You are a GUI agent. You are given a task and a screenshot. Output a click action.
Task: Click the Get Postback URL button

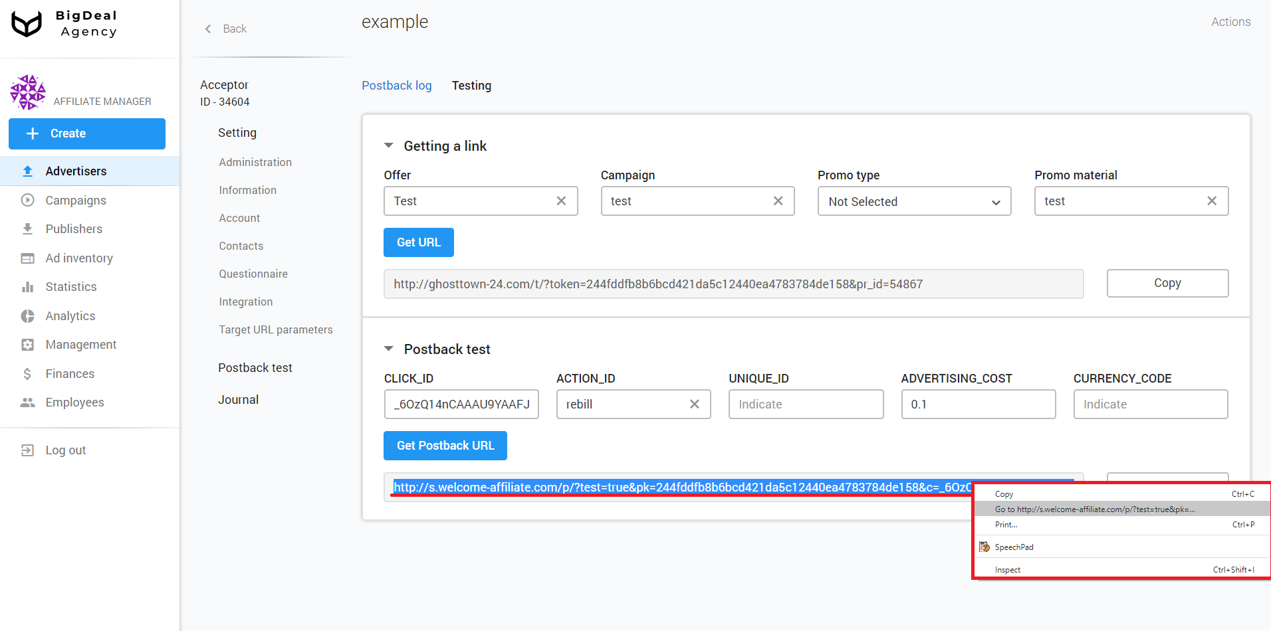pyautogui.click(x=445, y=445)
